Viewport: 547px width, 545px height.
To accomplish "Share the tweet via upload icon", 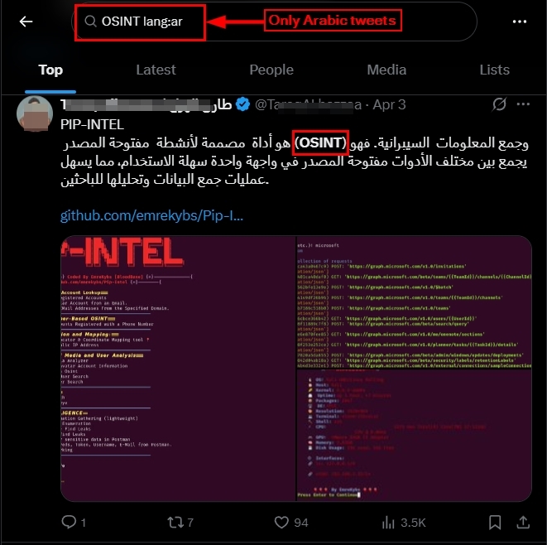I will pos(523,523).
